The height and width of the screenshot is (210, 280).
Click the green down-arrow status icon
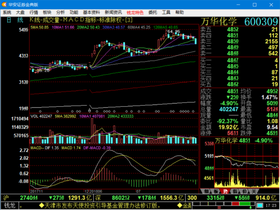[250, 208]
